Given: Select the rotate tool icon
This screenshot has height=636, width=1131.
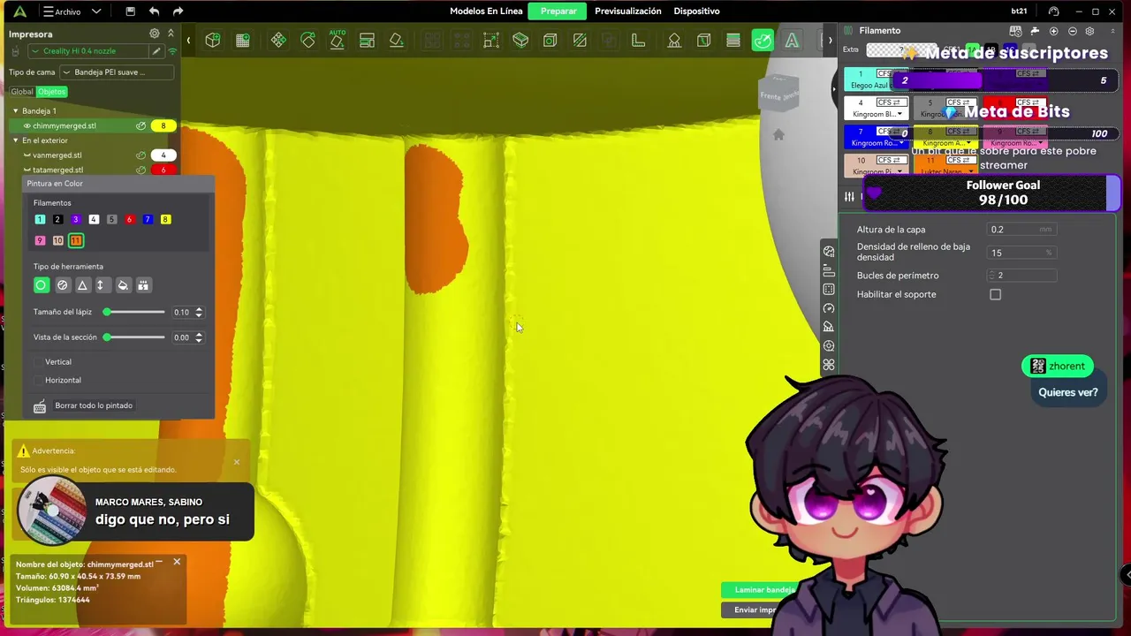Looking at the screenshot, I should pos(307,40).
